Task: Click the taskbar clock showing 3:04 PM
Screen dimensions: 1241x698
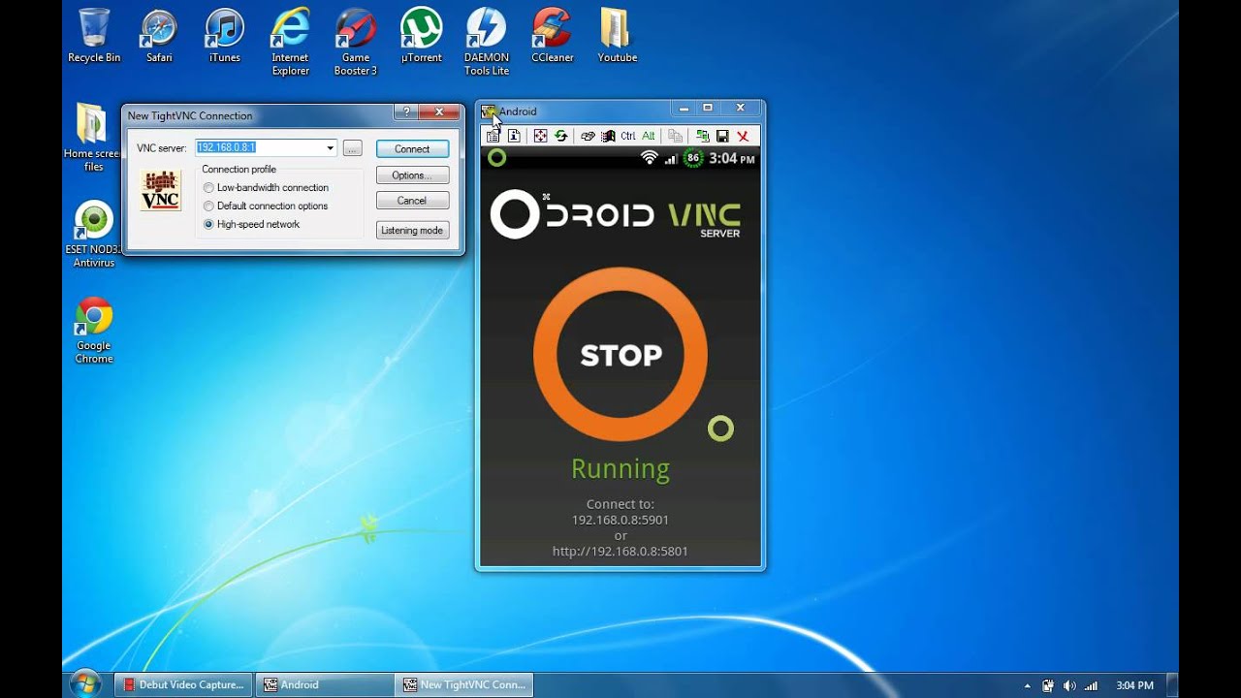Action: [x=1134, y=685]
